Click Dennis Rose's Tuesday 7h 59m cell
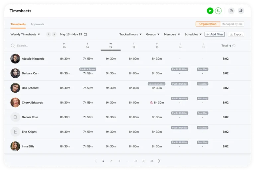 coord(88,117)
